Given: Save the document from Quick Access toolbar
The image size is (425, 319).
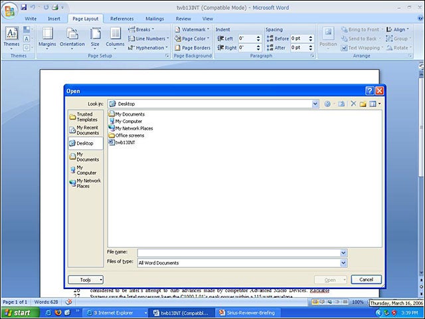Looking at the screenshot, I should click(24, 7).
